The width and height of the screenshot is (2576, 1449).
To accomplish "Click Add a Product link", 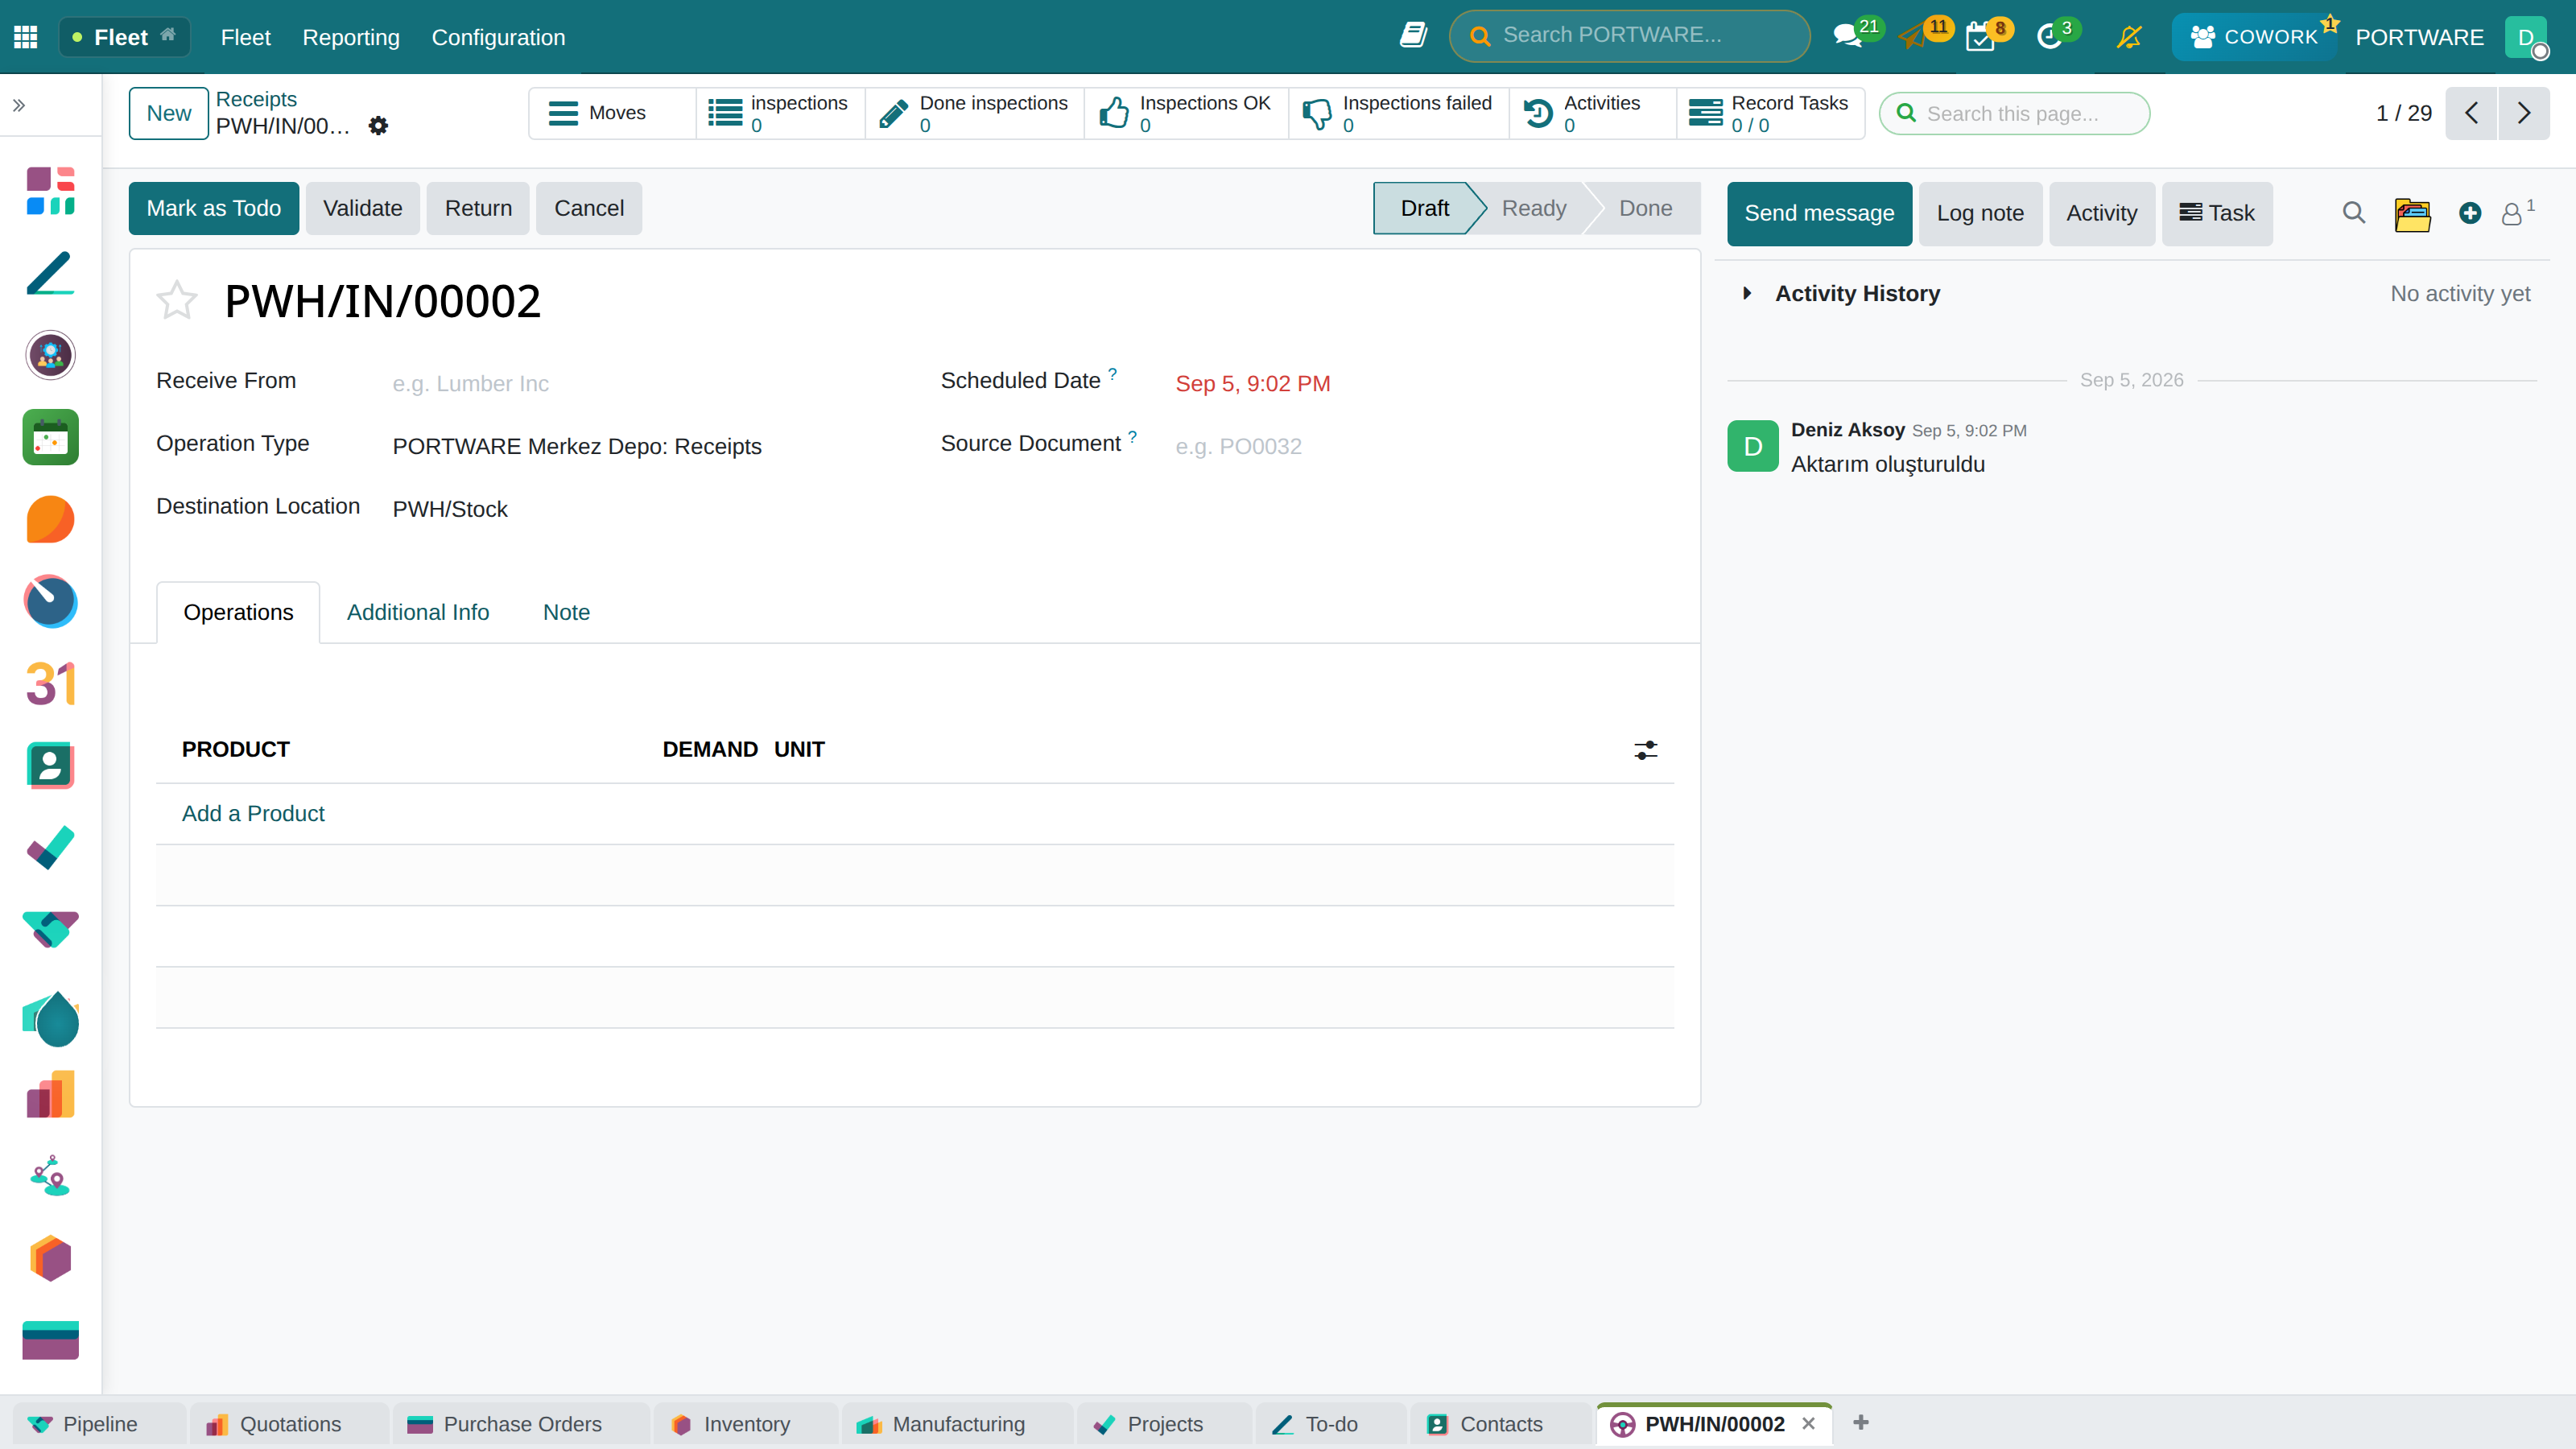I will [x=253, y=813].
